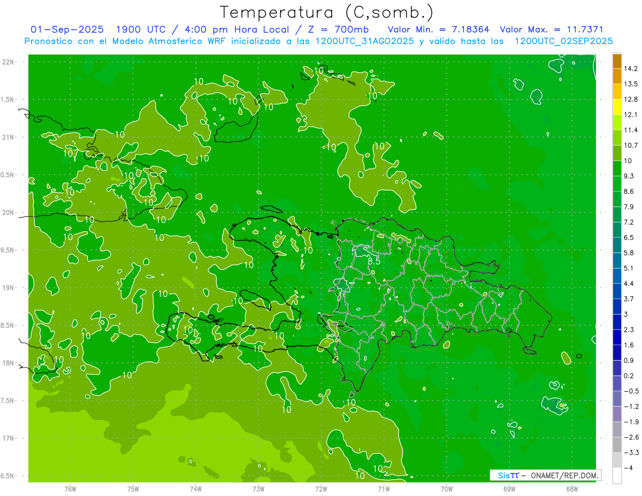Pick the white colorbar swatch below -4
The width and height of the screenshot is (642, 496).
point(617,476)
